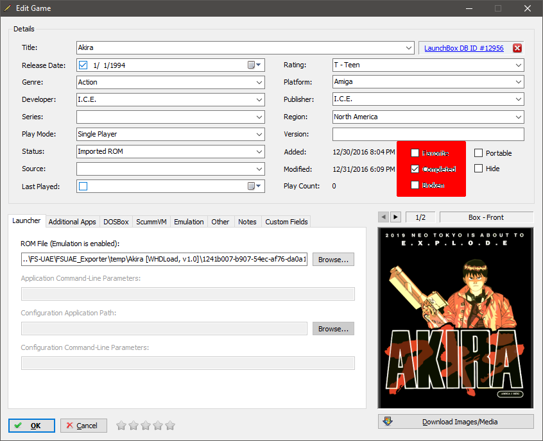543x441 pixels.
Task: Open the Developer dropdown
Action: [259, 99]
